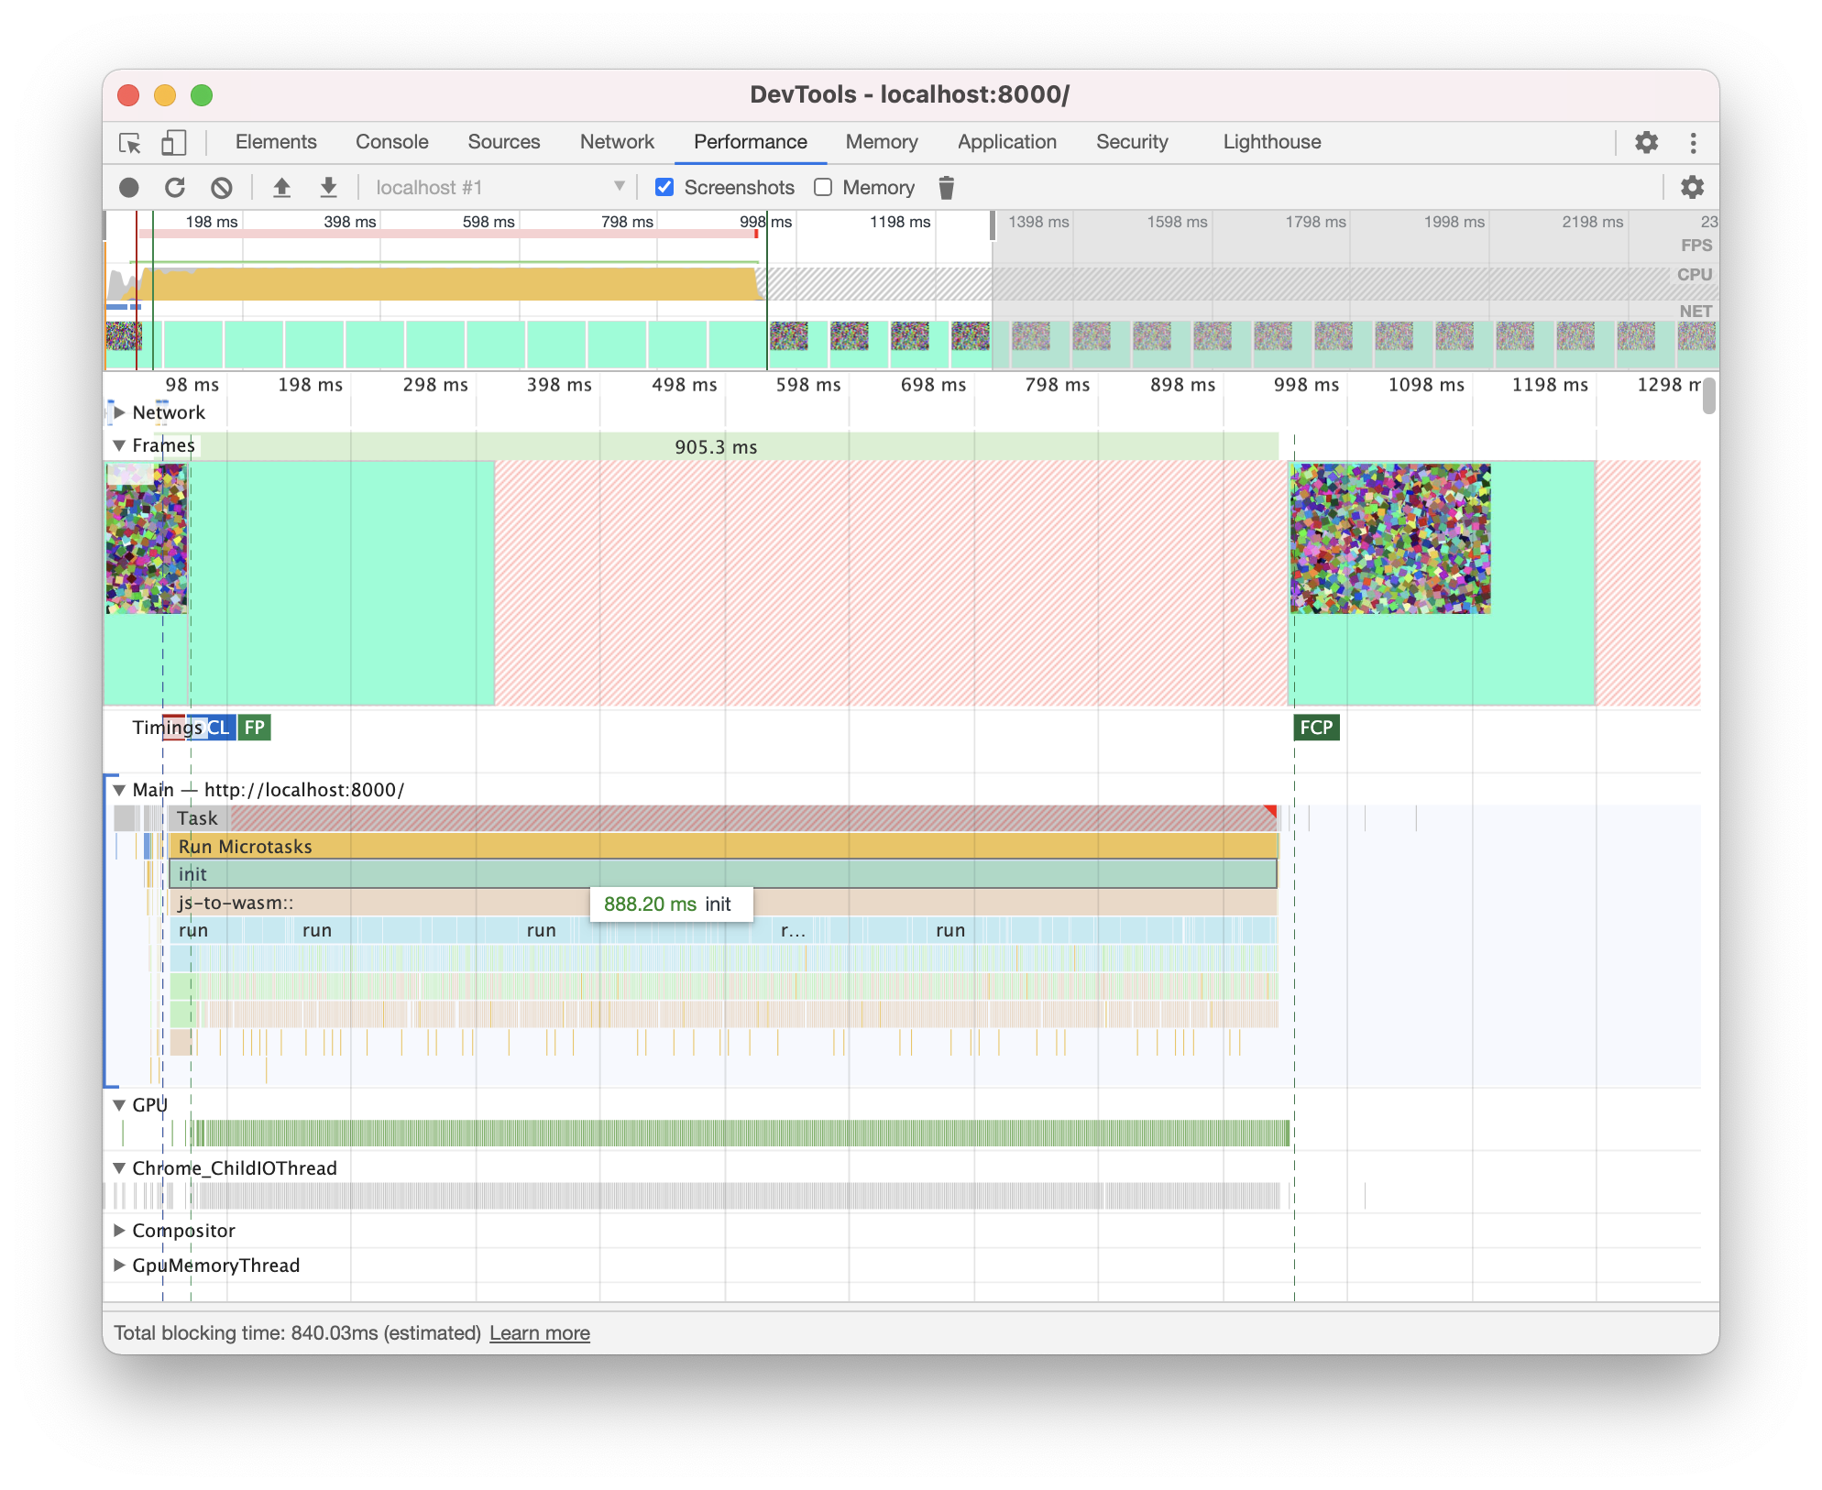Expand the Compositor track
1822x1490 pixels.
pyautogui.click(x=119, y=1231)
